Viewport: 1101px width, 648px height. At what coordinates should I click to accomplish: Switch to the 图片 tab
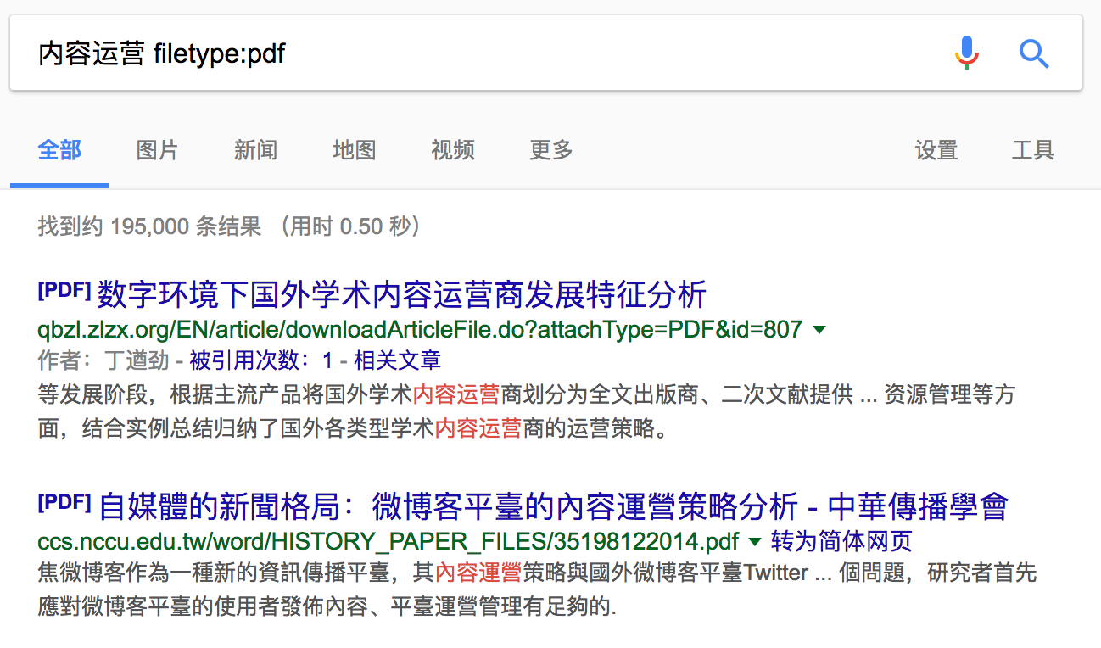tap(158, 151)
